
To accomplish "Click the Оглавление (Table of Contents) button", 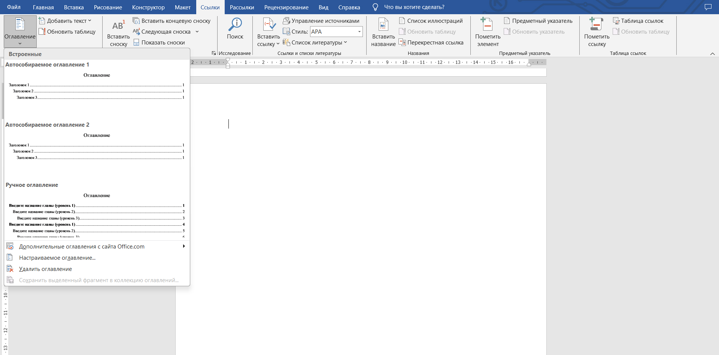I will click(20, 31).
